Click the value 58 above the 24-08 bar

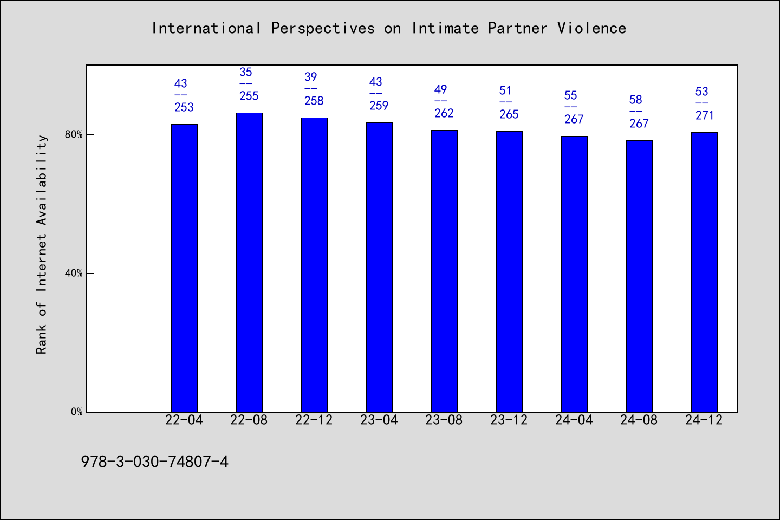click(x=636, y=100)
